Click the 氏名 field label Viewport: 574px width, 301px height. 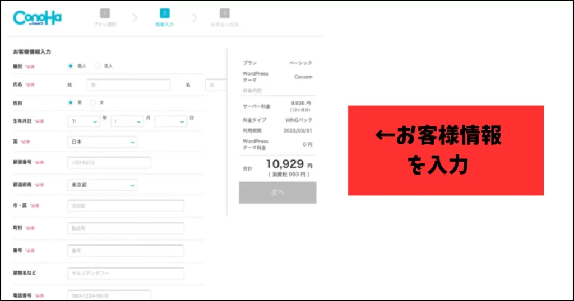pyautogui.click(x=17, y=84)
